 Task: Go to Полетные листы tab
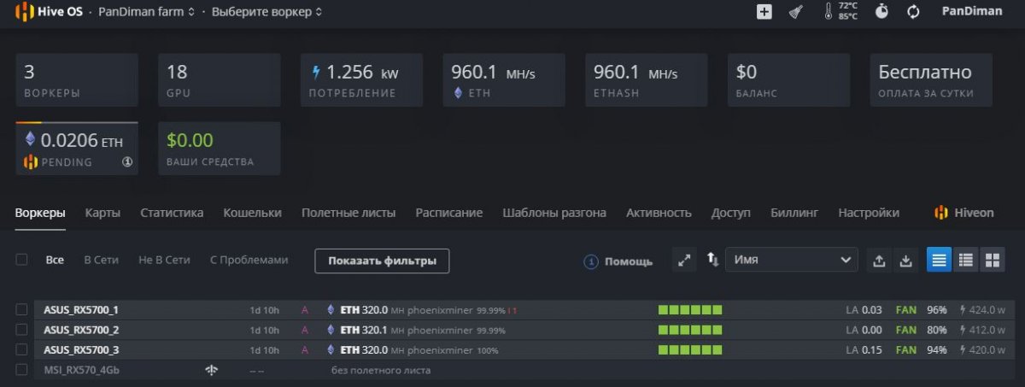tap(348, 213)
